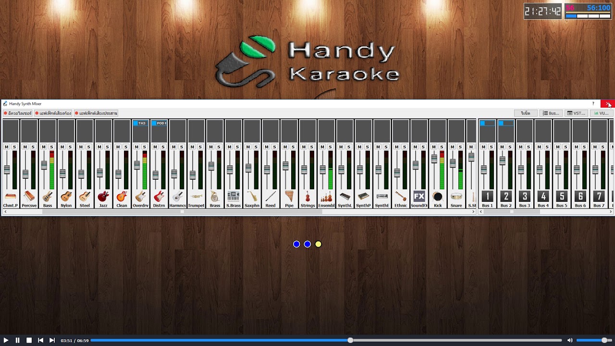The width and height of the screenshot is (615, 346).
Task: Mute the Snare channel
Action: point(453,147)
